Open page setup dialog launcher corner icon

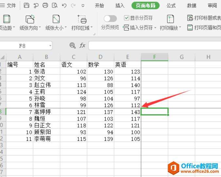click(94, 34)
